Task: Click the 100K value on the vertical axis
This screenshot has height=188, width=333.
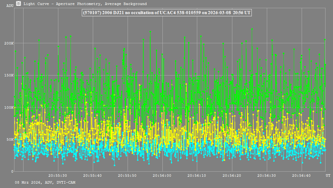Action: coord(9,107)
